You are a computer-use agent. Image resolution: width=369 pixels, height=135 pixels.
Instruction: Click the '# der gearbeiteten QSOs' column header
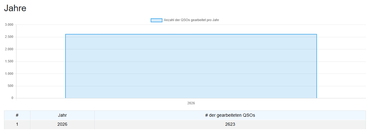coord(230,115)
